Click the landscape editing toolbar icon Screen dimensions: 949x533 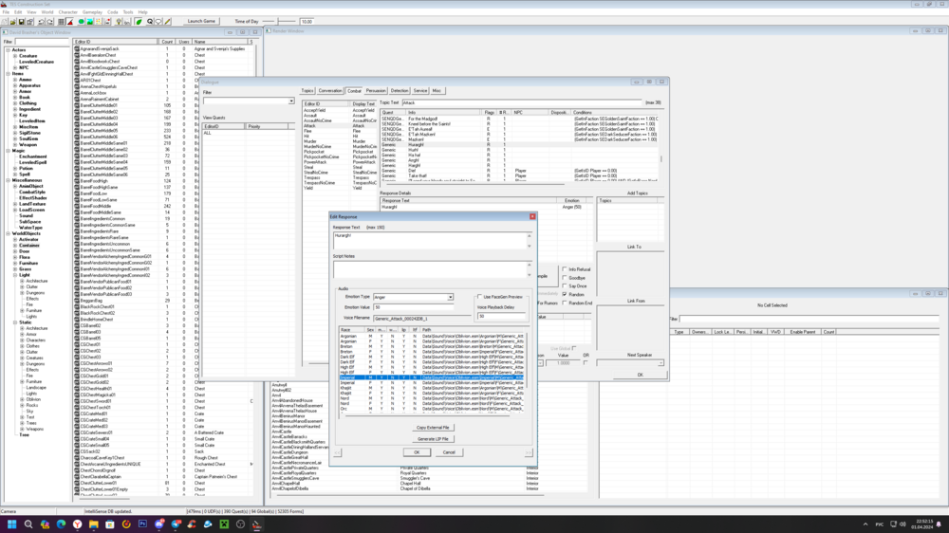tap(89, 22)
